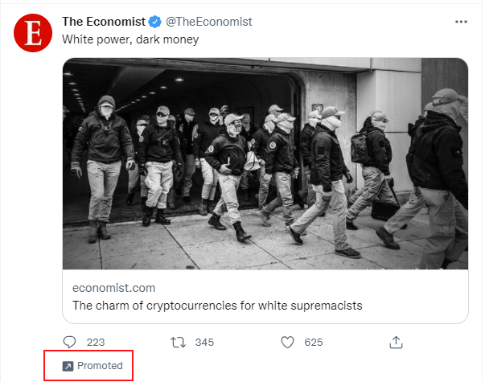The width and height of the screenshot is (485, 382).
Task: Click empty tweet area right of share icon
Action: (x=436, y=343)
